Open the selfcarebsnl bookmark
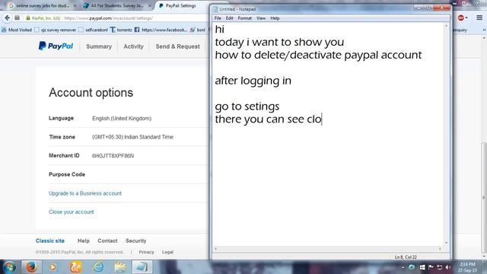 [93, 30]
